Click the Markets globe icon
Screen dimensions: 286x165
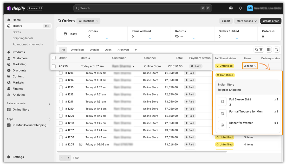(9, 82)
